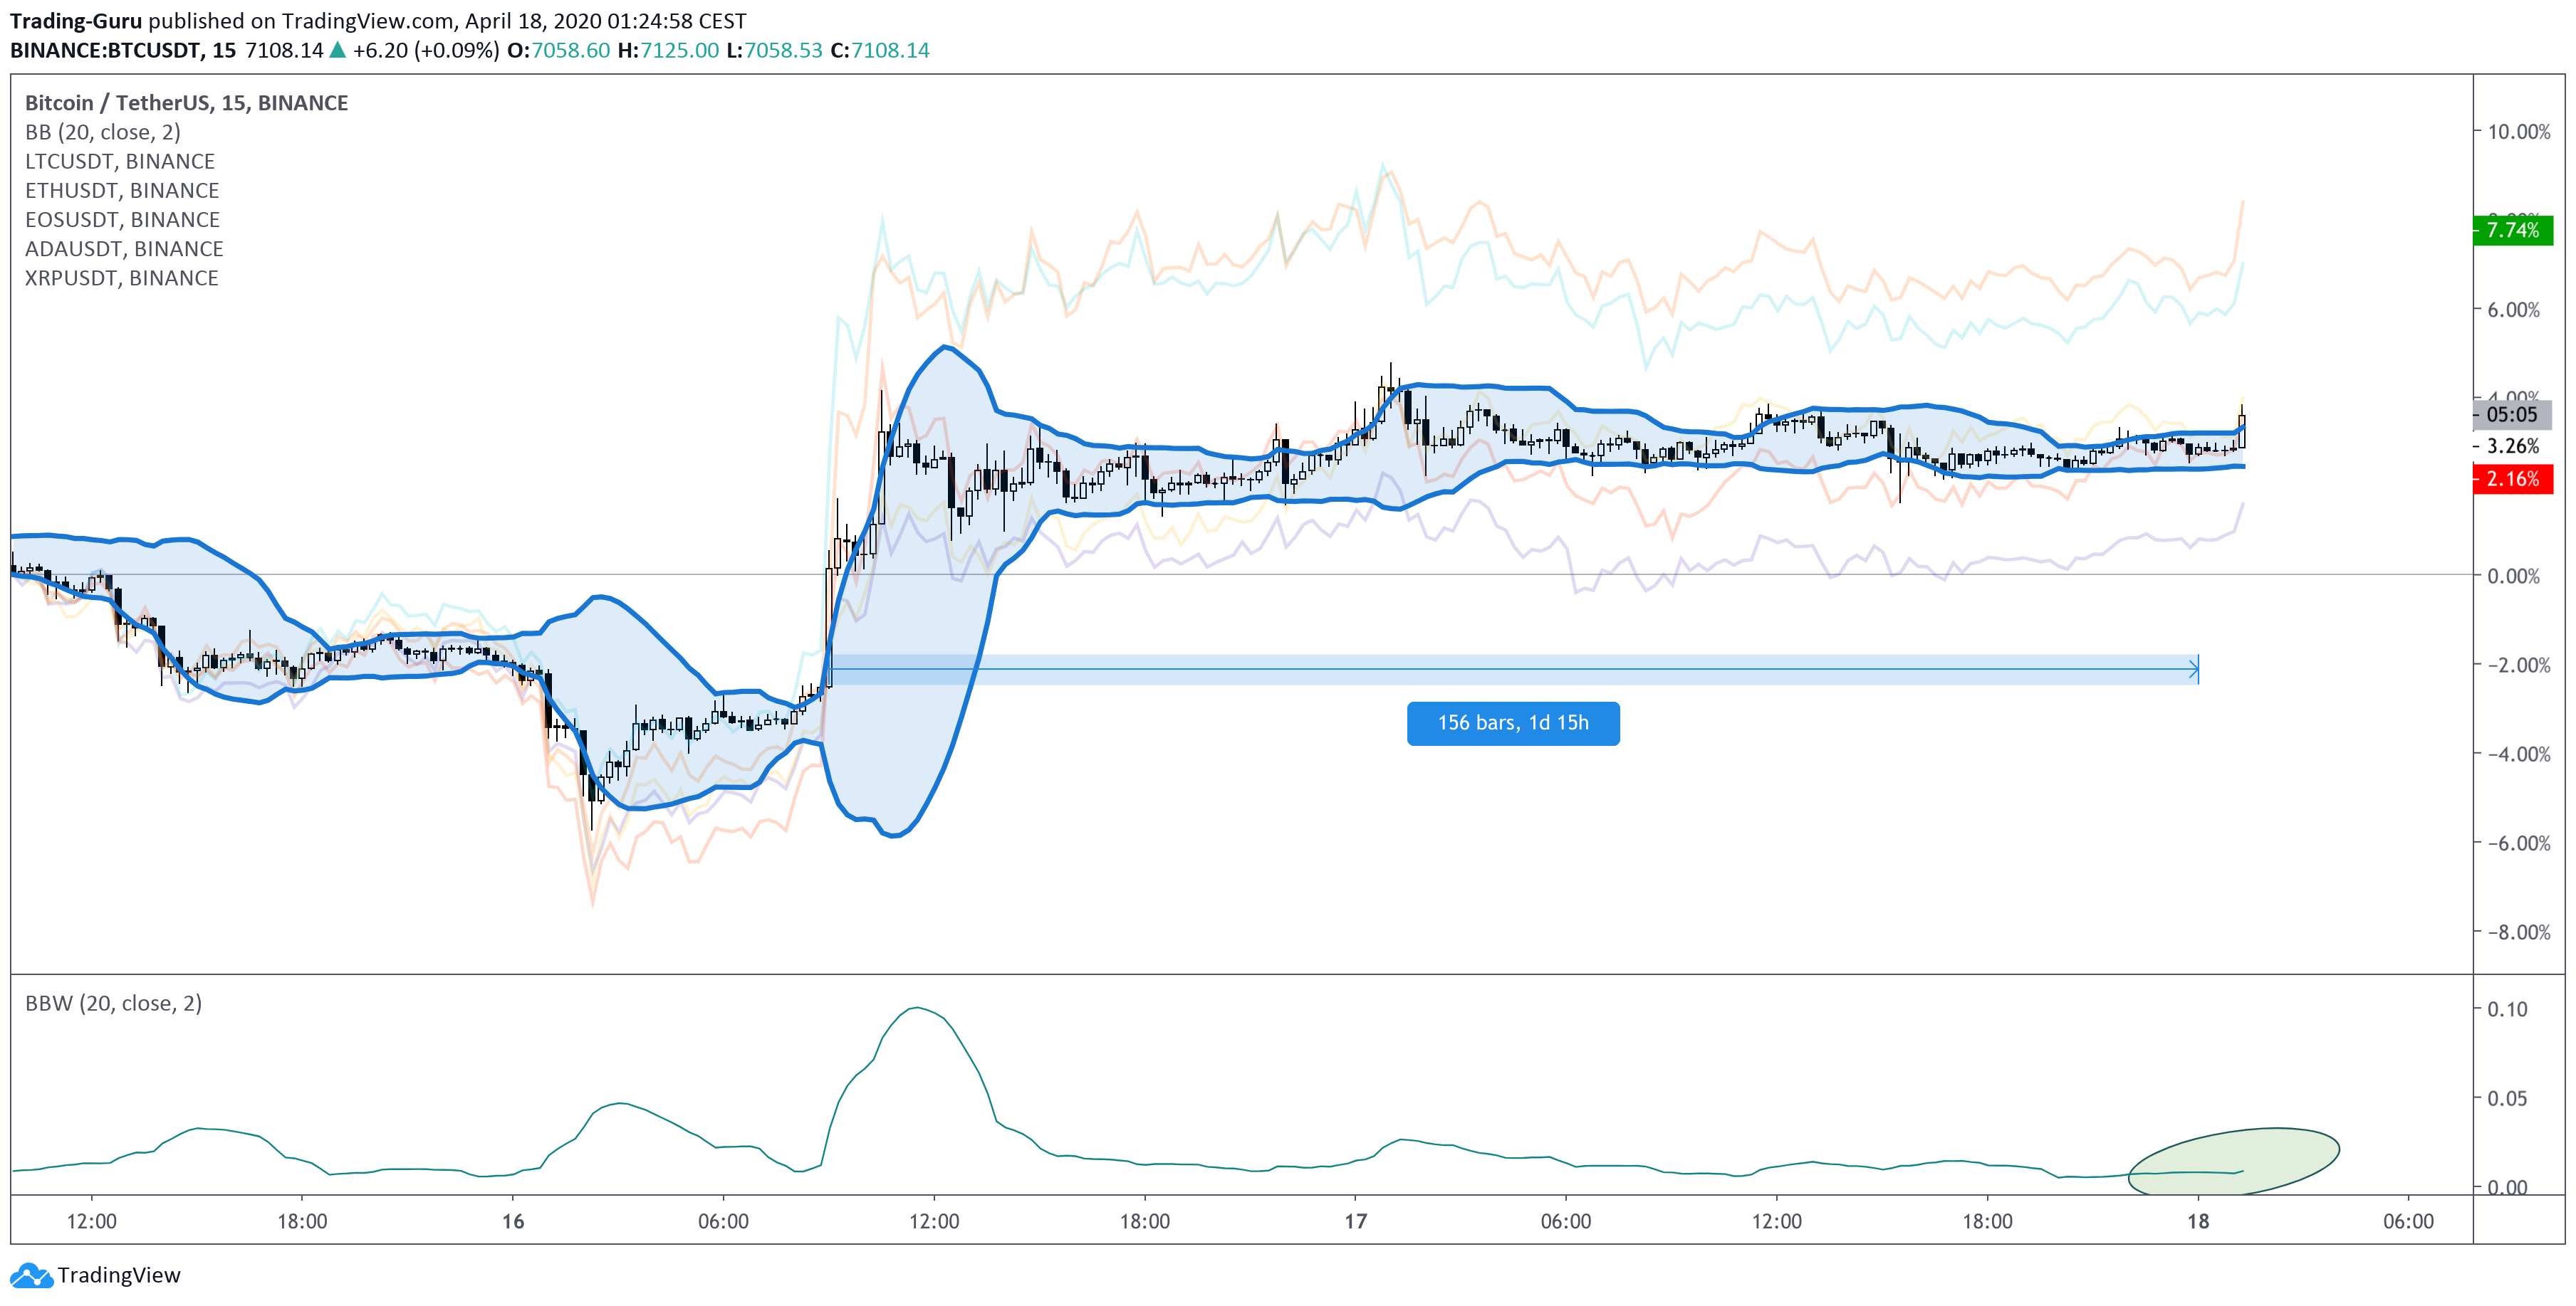Click the red 2.16% price tag
The image size is (2576, 1306).
(2513, 479)
